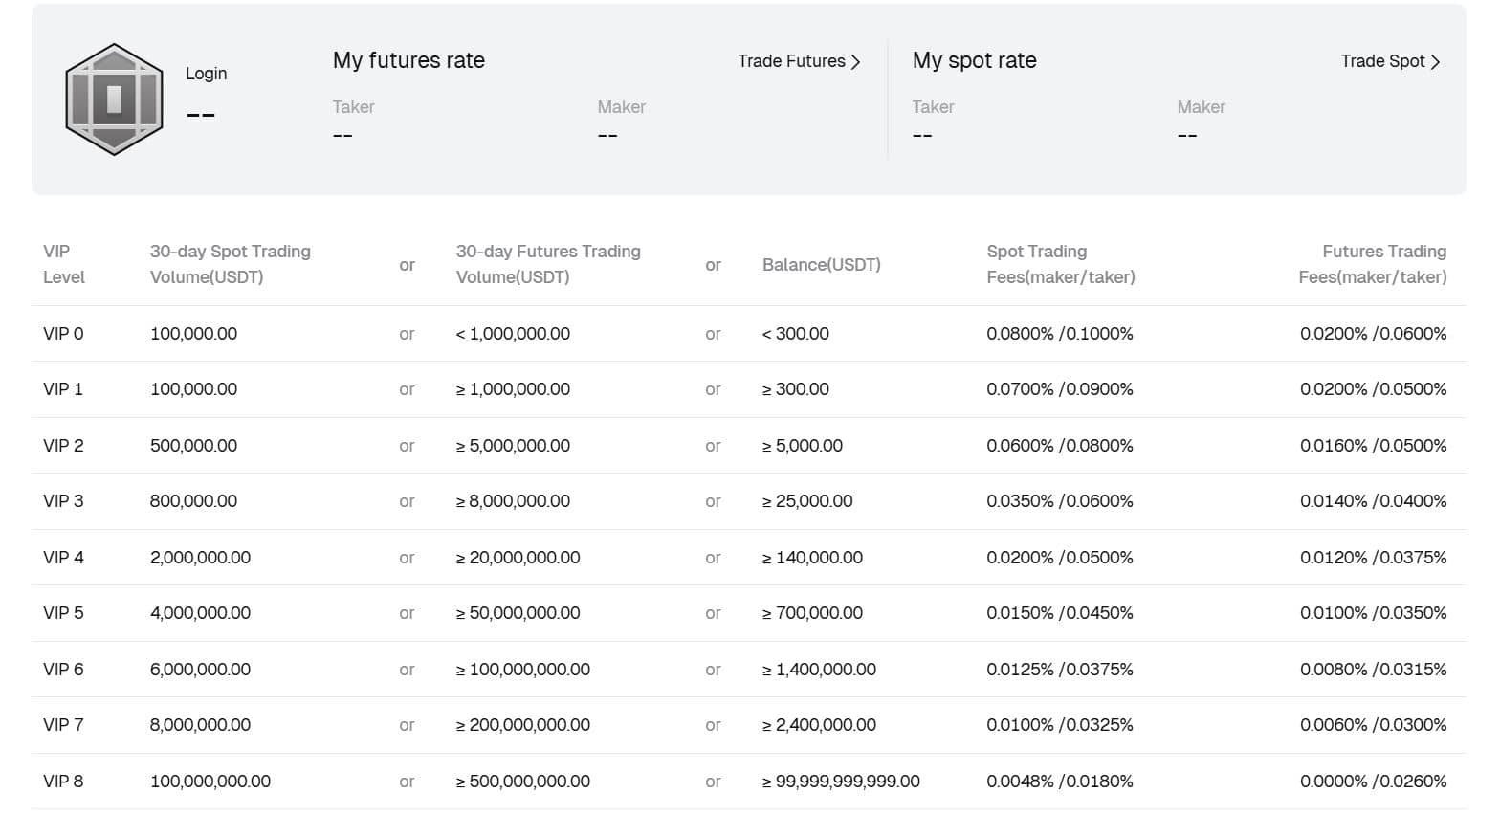Click the VIP 0 row label
Viewport: 1500px width, 815px height.
click(63, 334)
